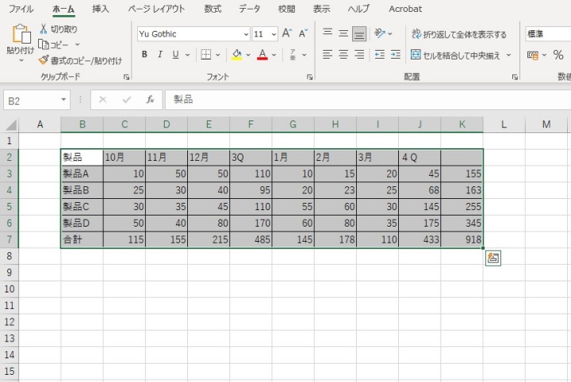The height and width of the screenshot is (382, 571).
Task: Open the Copy dropdown arrow
Action: coord(77,44)
